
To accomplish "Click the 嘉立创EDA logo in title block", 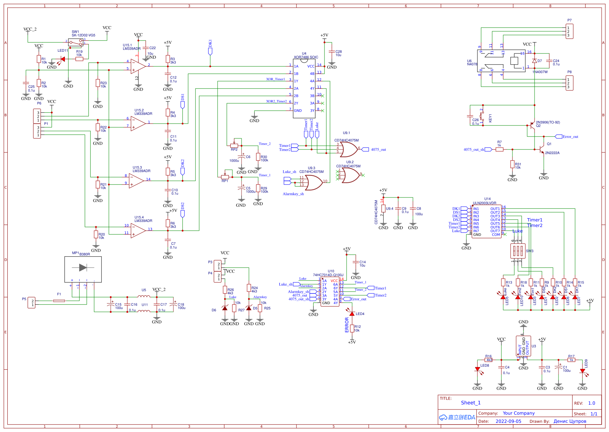I will coord(456,417).
